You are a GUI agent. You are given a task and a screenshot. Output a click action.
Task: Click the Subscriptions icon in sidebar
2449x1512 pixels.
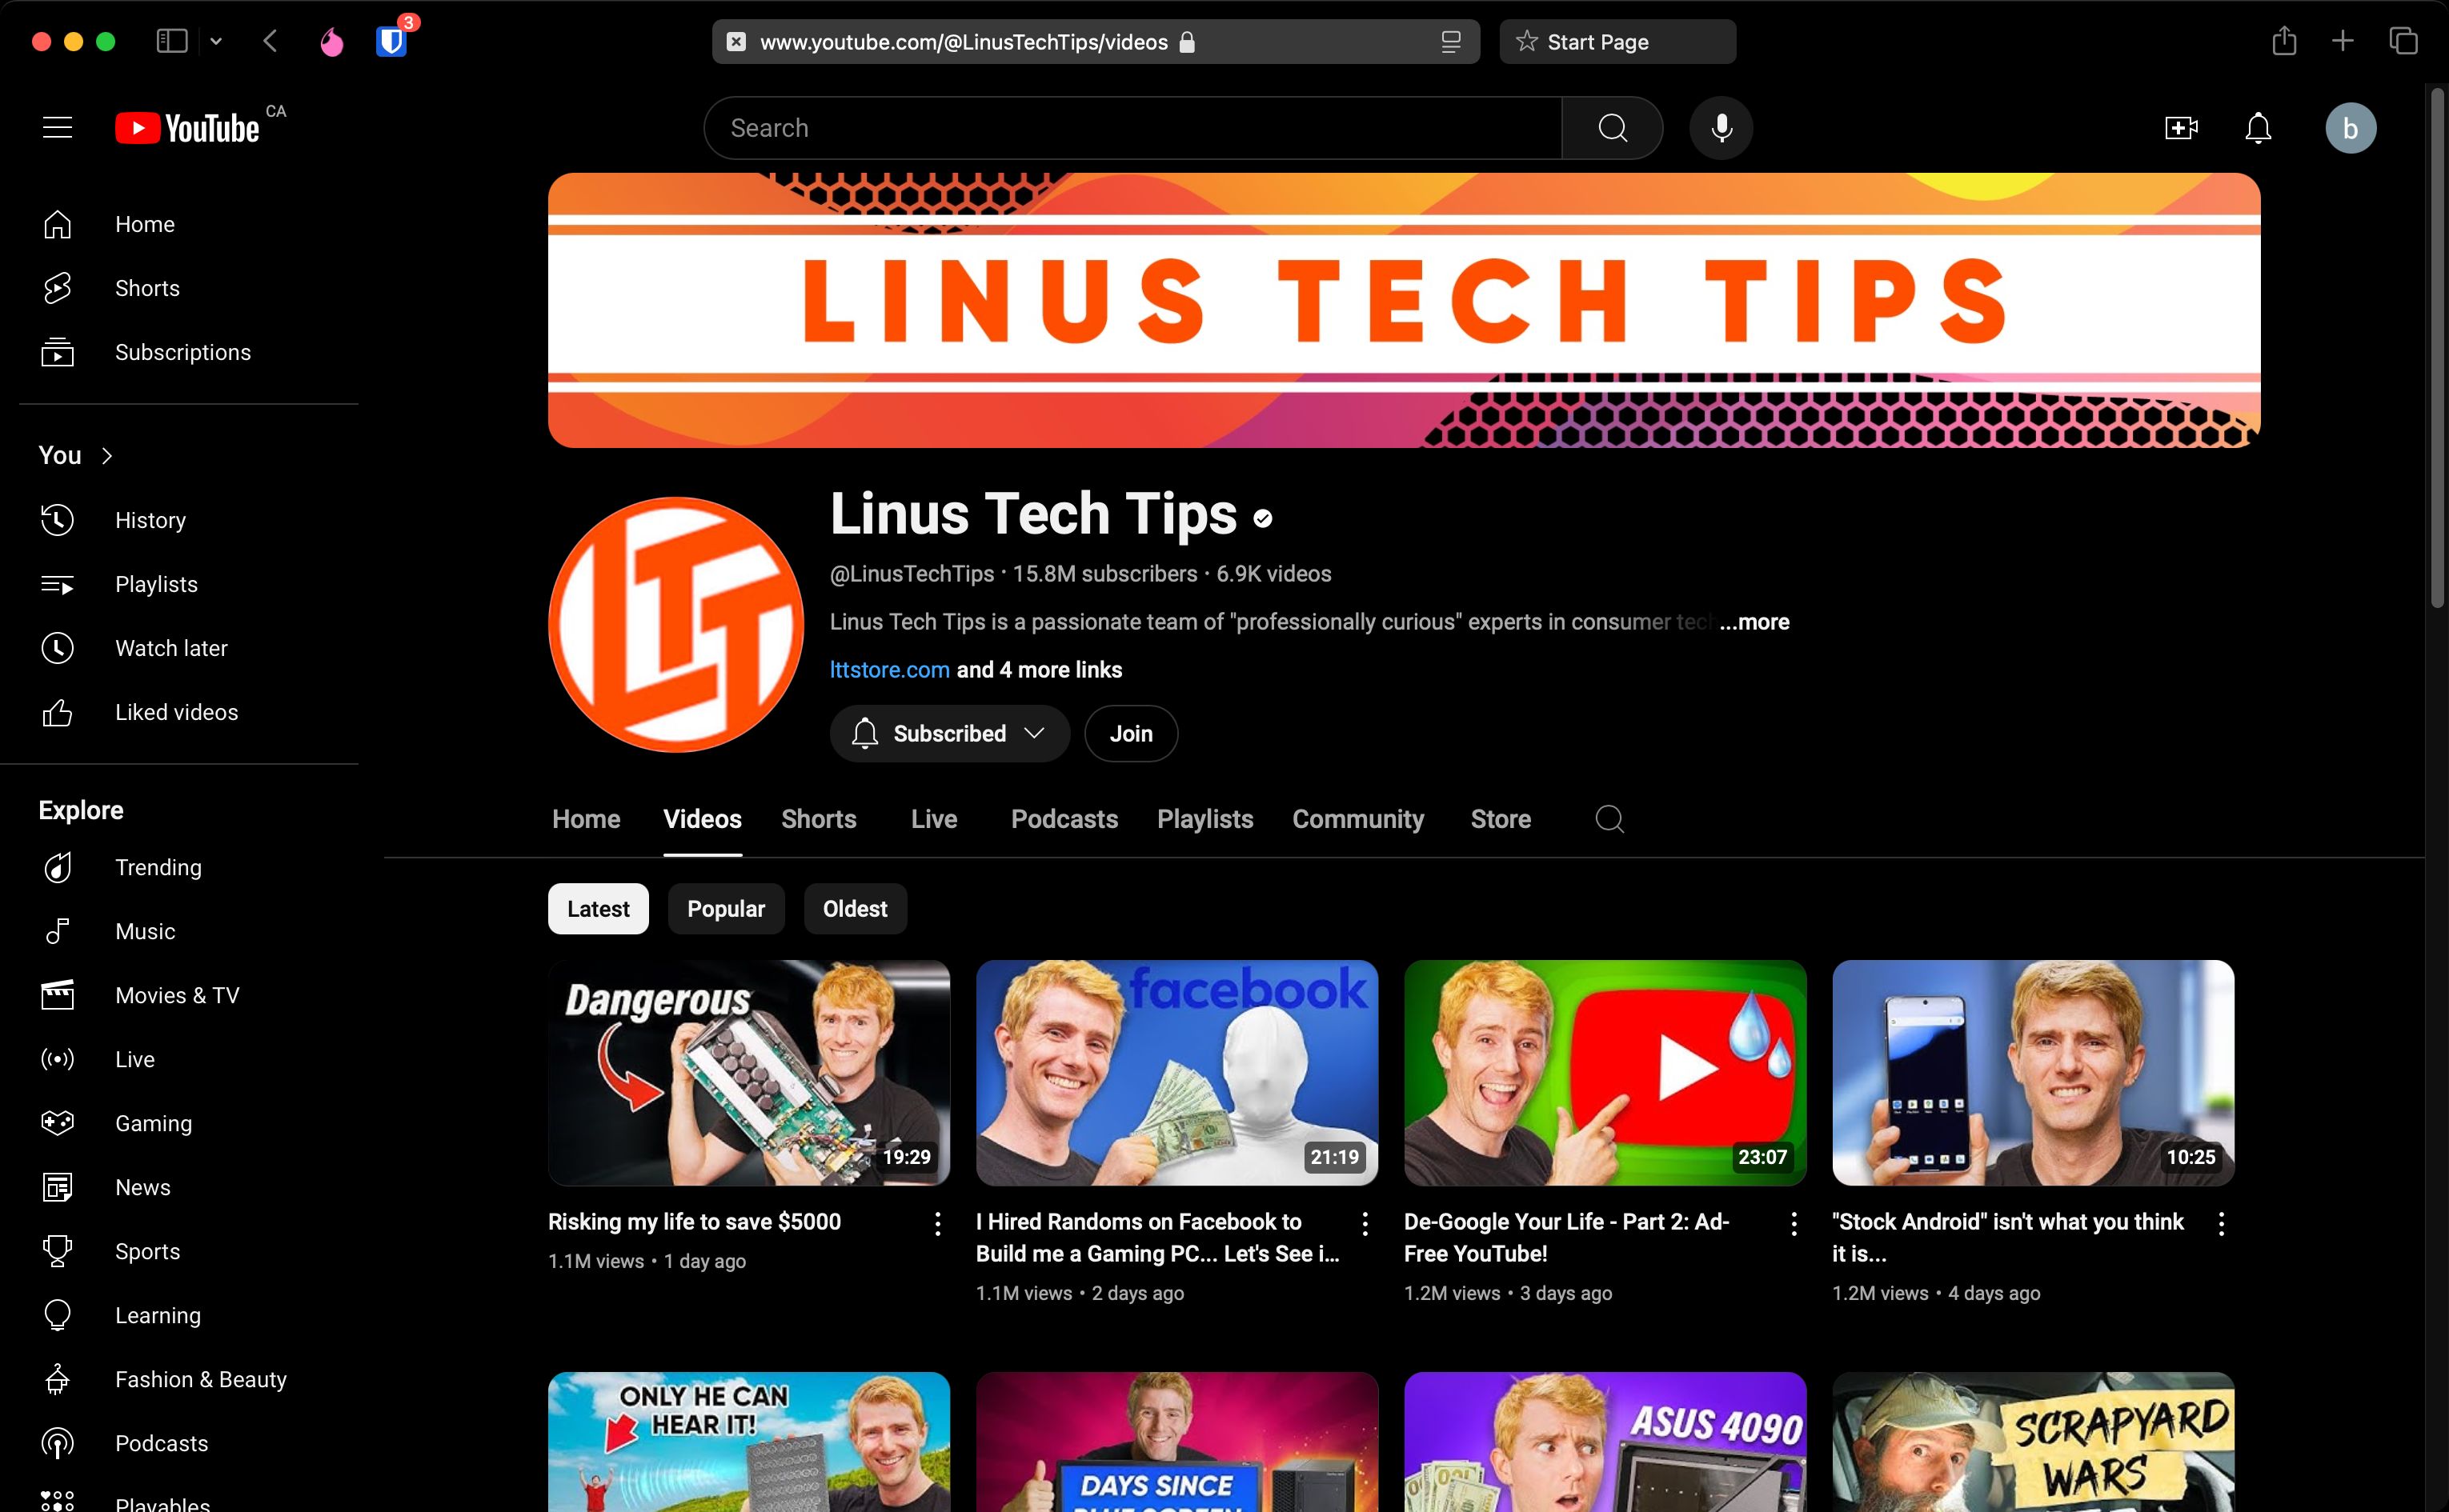(x=56, y=351)
